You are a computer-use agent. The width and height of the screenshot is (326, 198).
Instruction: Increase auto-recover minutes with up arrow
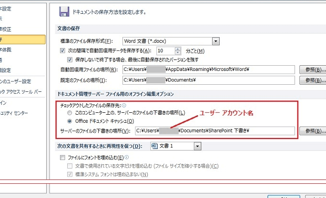(178, 49)
